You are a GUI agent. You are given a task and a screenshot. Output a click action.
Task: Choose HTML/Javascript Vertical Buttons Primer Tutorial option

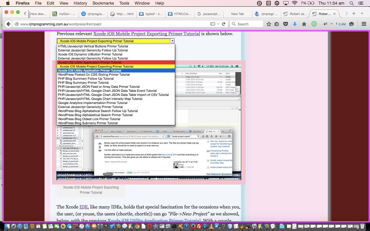116,46
